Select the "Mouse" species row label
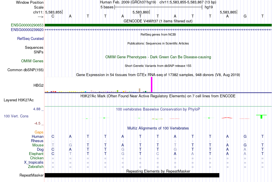Viewport: 272px width, 182px height. pyautogui.click(x=38, y=145)
